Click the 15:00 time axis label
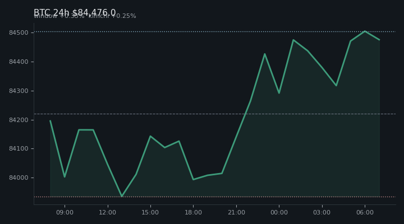Screen dimensions: 404x224 point(150,212)
